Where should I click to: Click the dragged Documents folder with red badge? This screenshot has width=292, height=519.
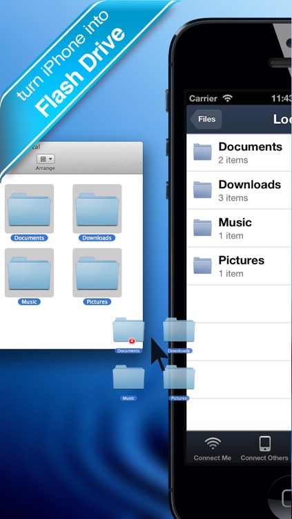[128, 330]
